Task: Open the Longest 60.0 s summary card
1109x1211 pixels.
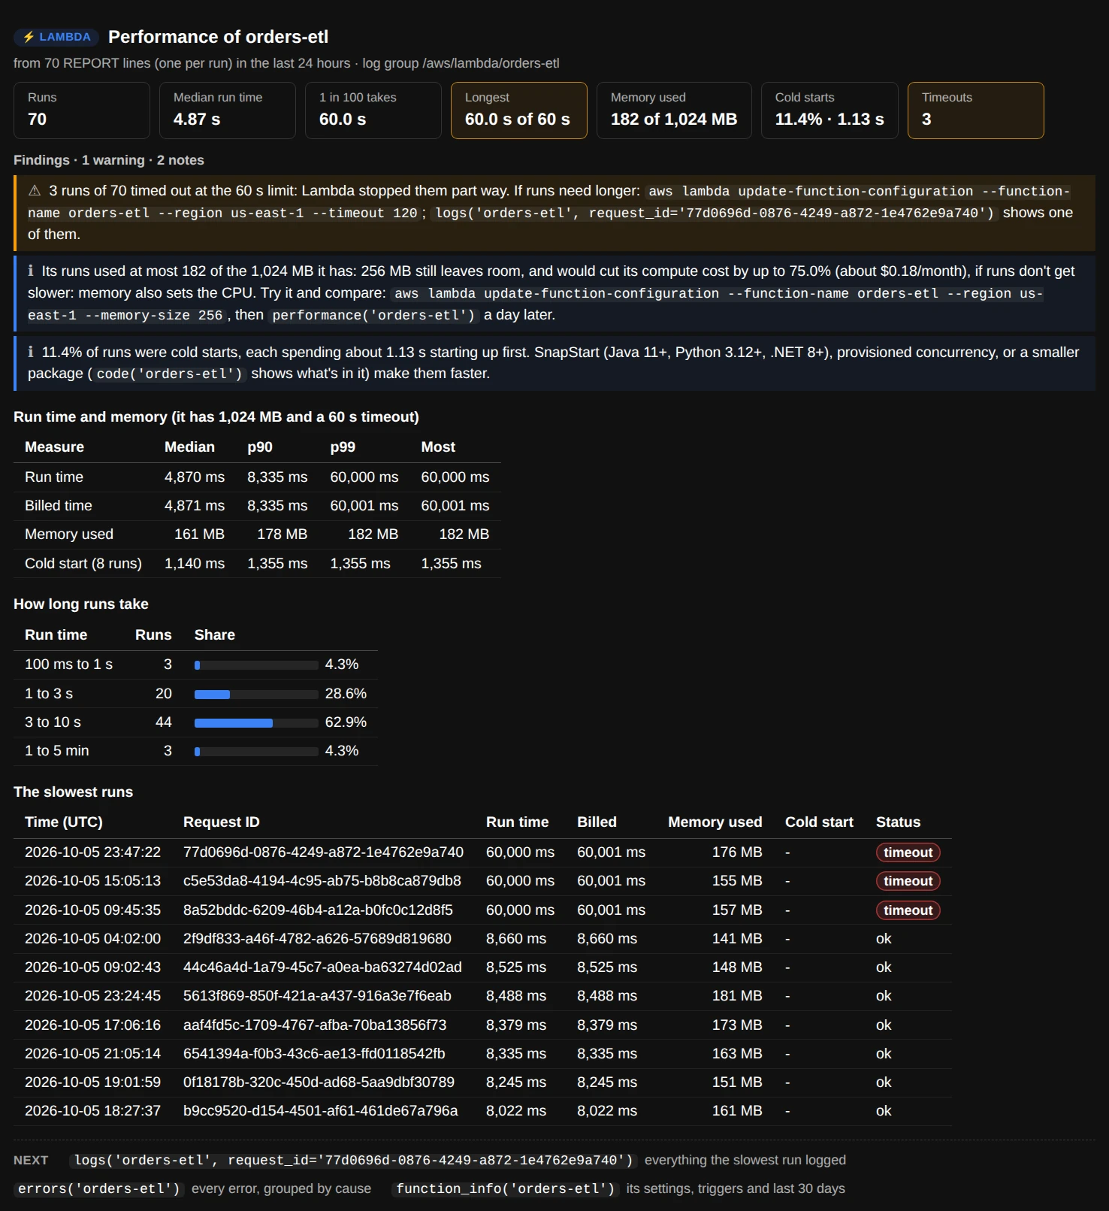Action: point(518,111)
